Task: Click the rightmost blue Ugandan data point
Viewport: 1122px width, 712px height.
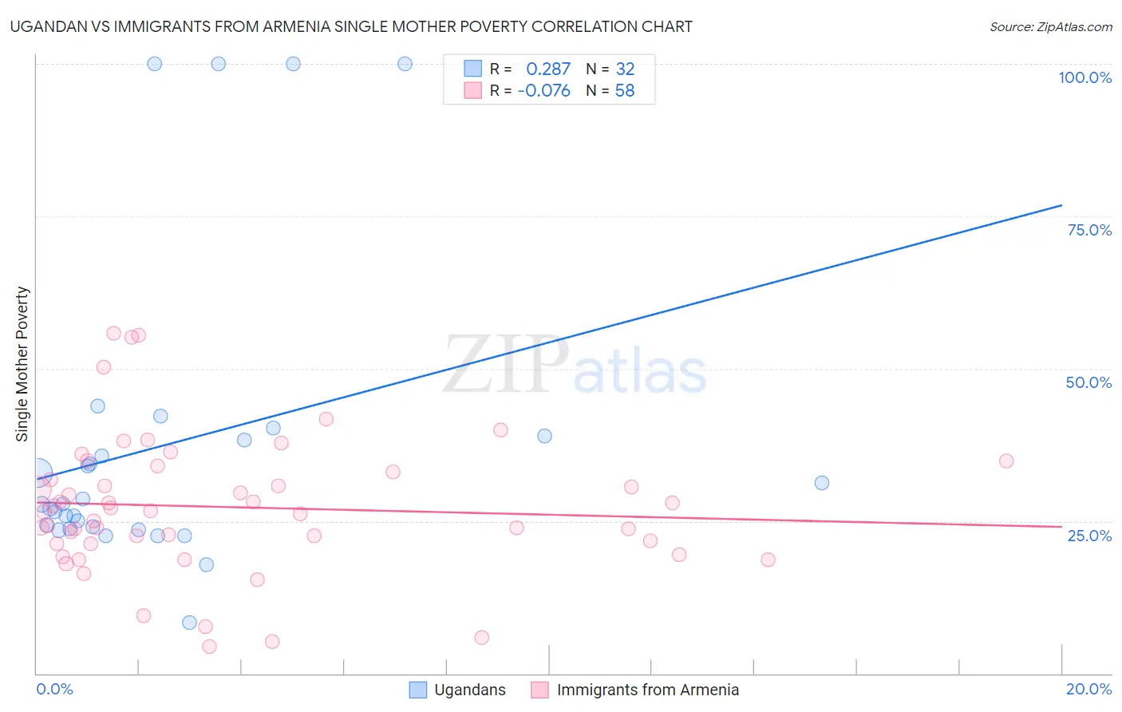Action: tap(822, 483)
